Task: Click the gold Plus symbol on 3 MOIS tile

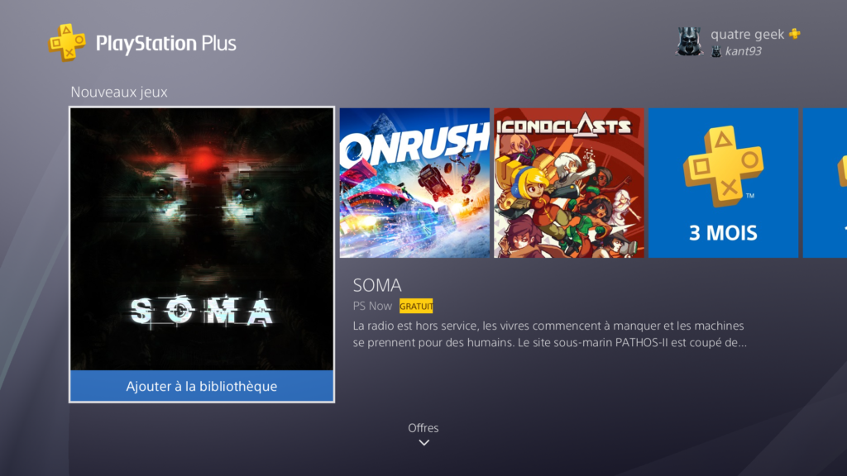Action: 723,166
